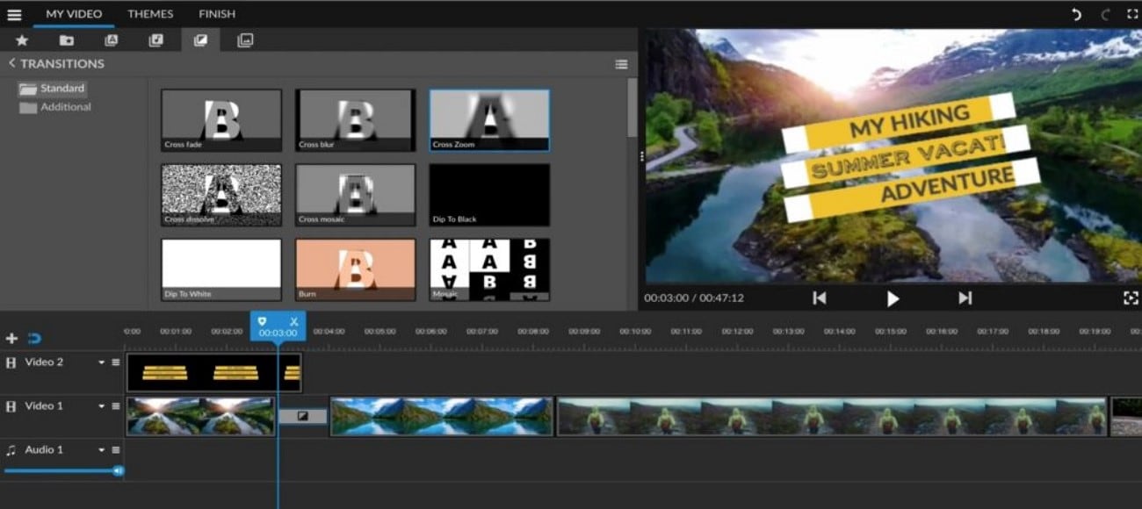The width and height of the screenshot is (1142, 509).
Task: Select the Standard transitions folder
Action: 53,89
